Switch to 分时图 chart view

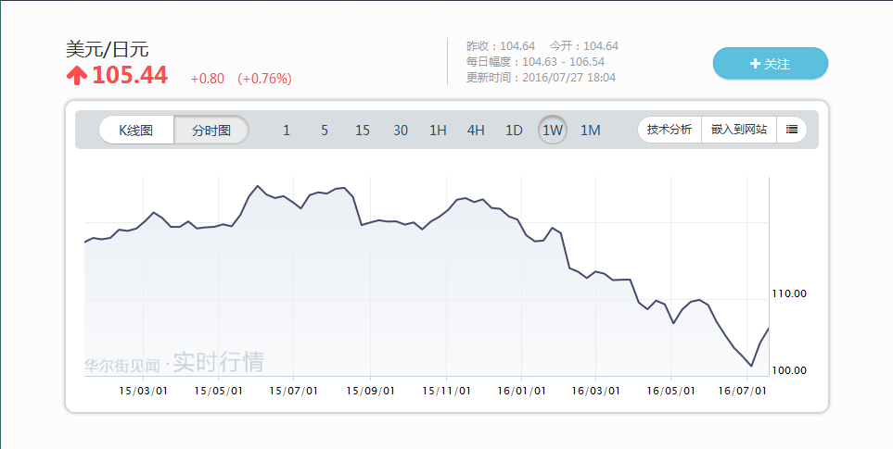click(x=211, y=131)
